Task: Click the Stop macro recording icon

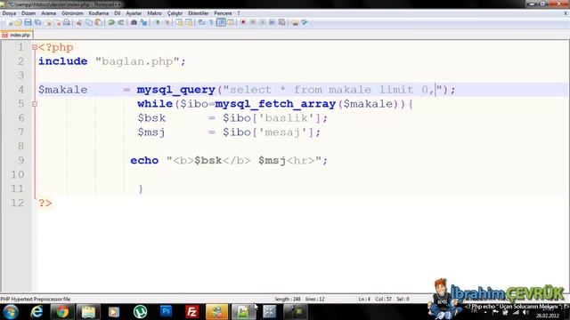Action: click(253, 22)
